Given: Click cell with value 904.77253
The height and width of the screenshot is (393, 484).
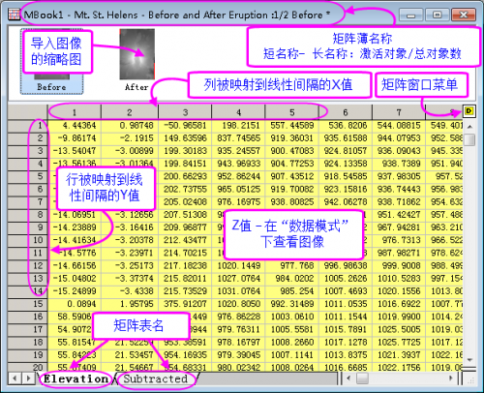Looking at the screenshot, I should [292, 164].
